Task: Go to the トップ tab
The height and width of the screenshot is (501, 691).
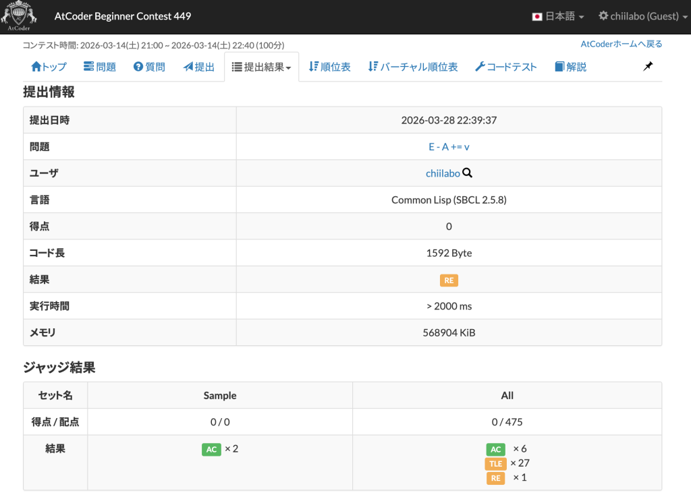Action: [49, 67]
